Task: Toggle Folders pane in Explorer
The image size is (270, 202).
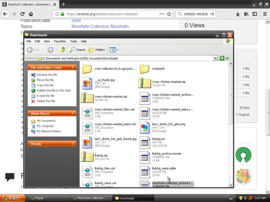Action: point(97,50)
